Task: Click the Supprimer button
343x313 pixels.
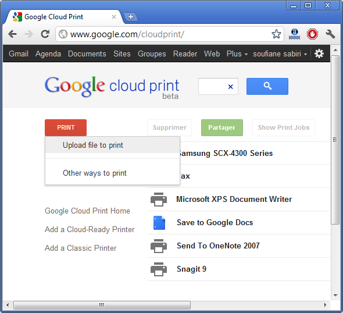Action: 170,127
